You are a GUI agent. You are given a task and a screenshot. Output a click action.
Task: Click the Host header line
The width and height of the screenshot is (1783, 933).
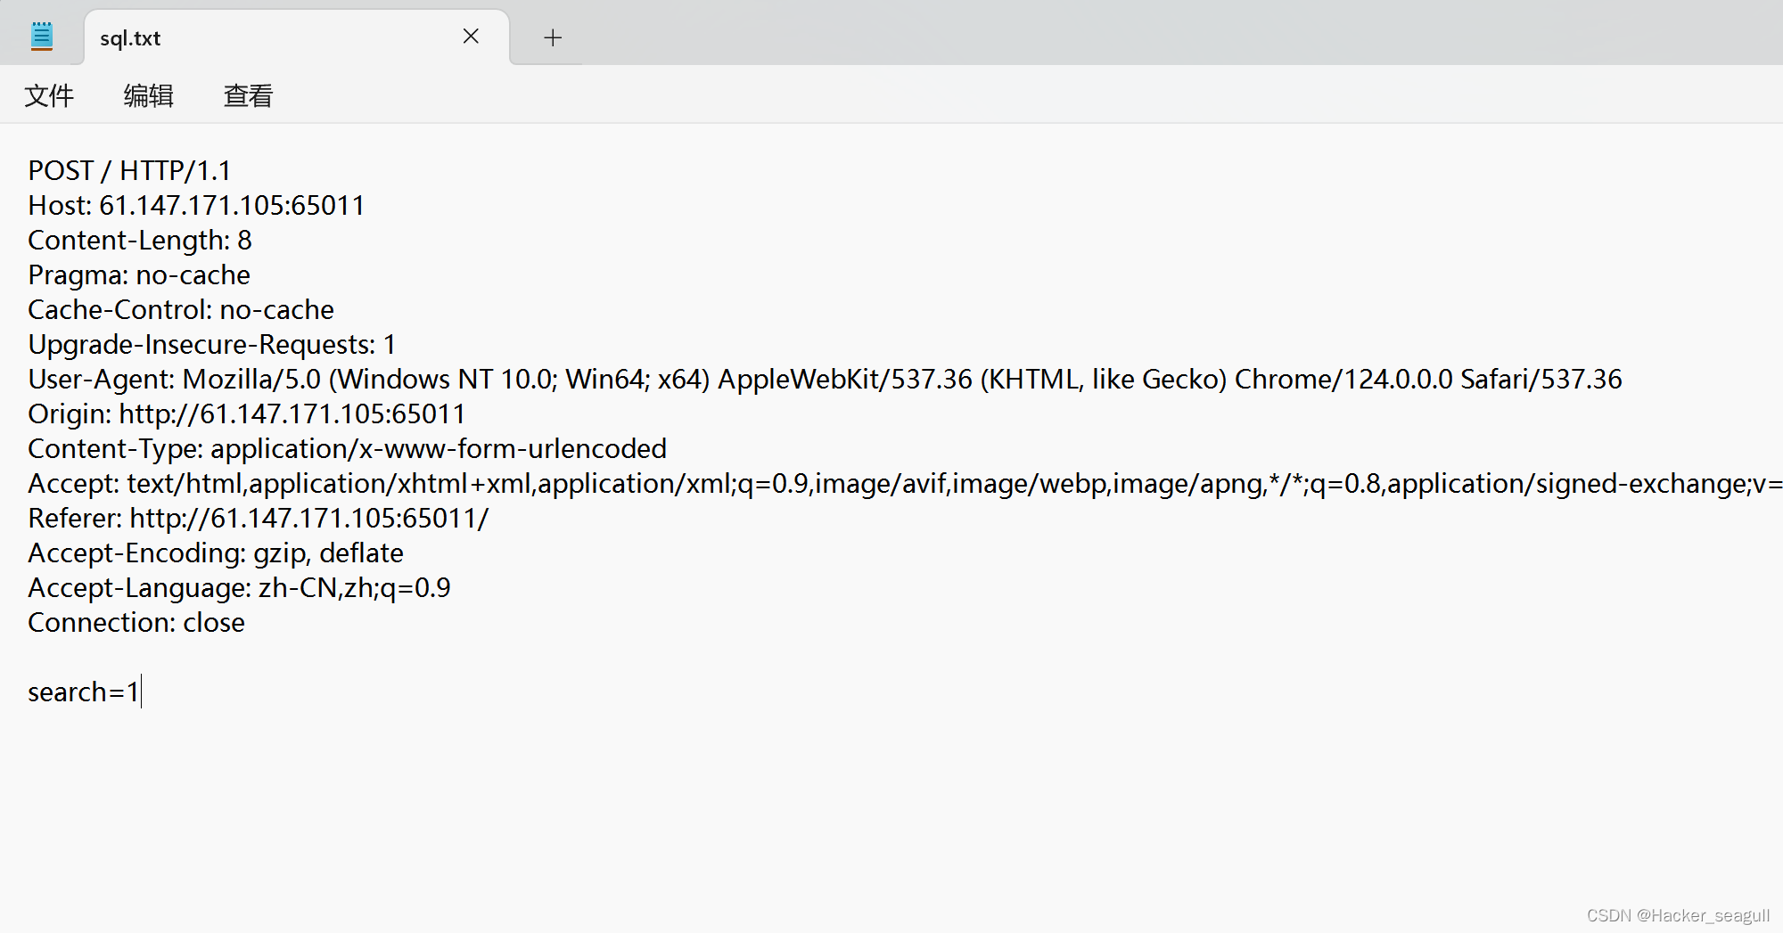coord(196,205)
